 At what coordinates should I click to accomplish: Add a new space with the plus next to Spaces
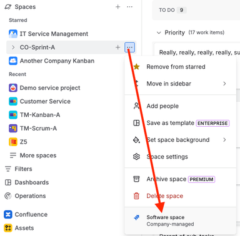[118, 7]
